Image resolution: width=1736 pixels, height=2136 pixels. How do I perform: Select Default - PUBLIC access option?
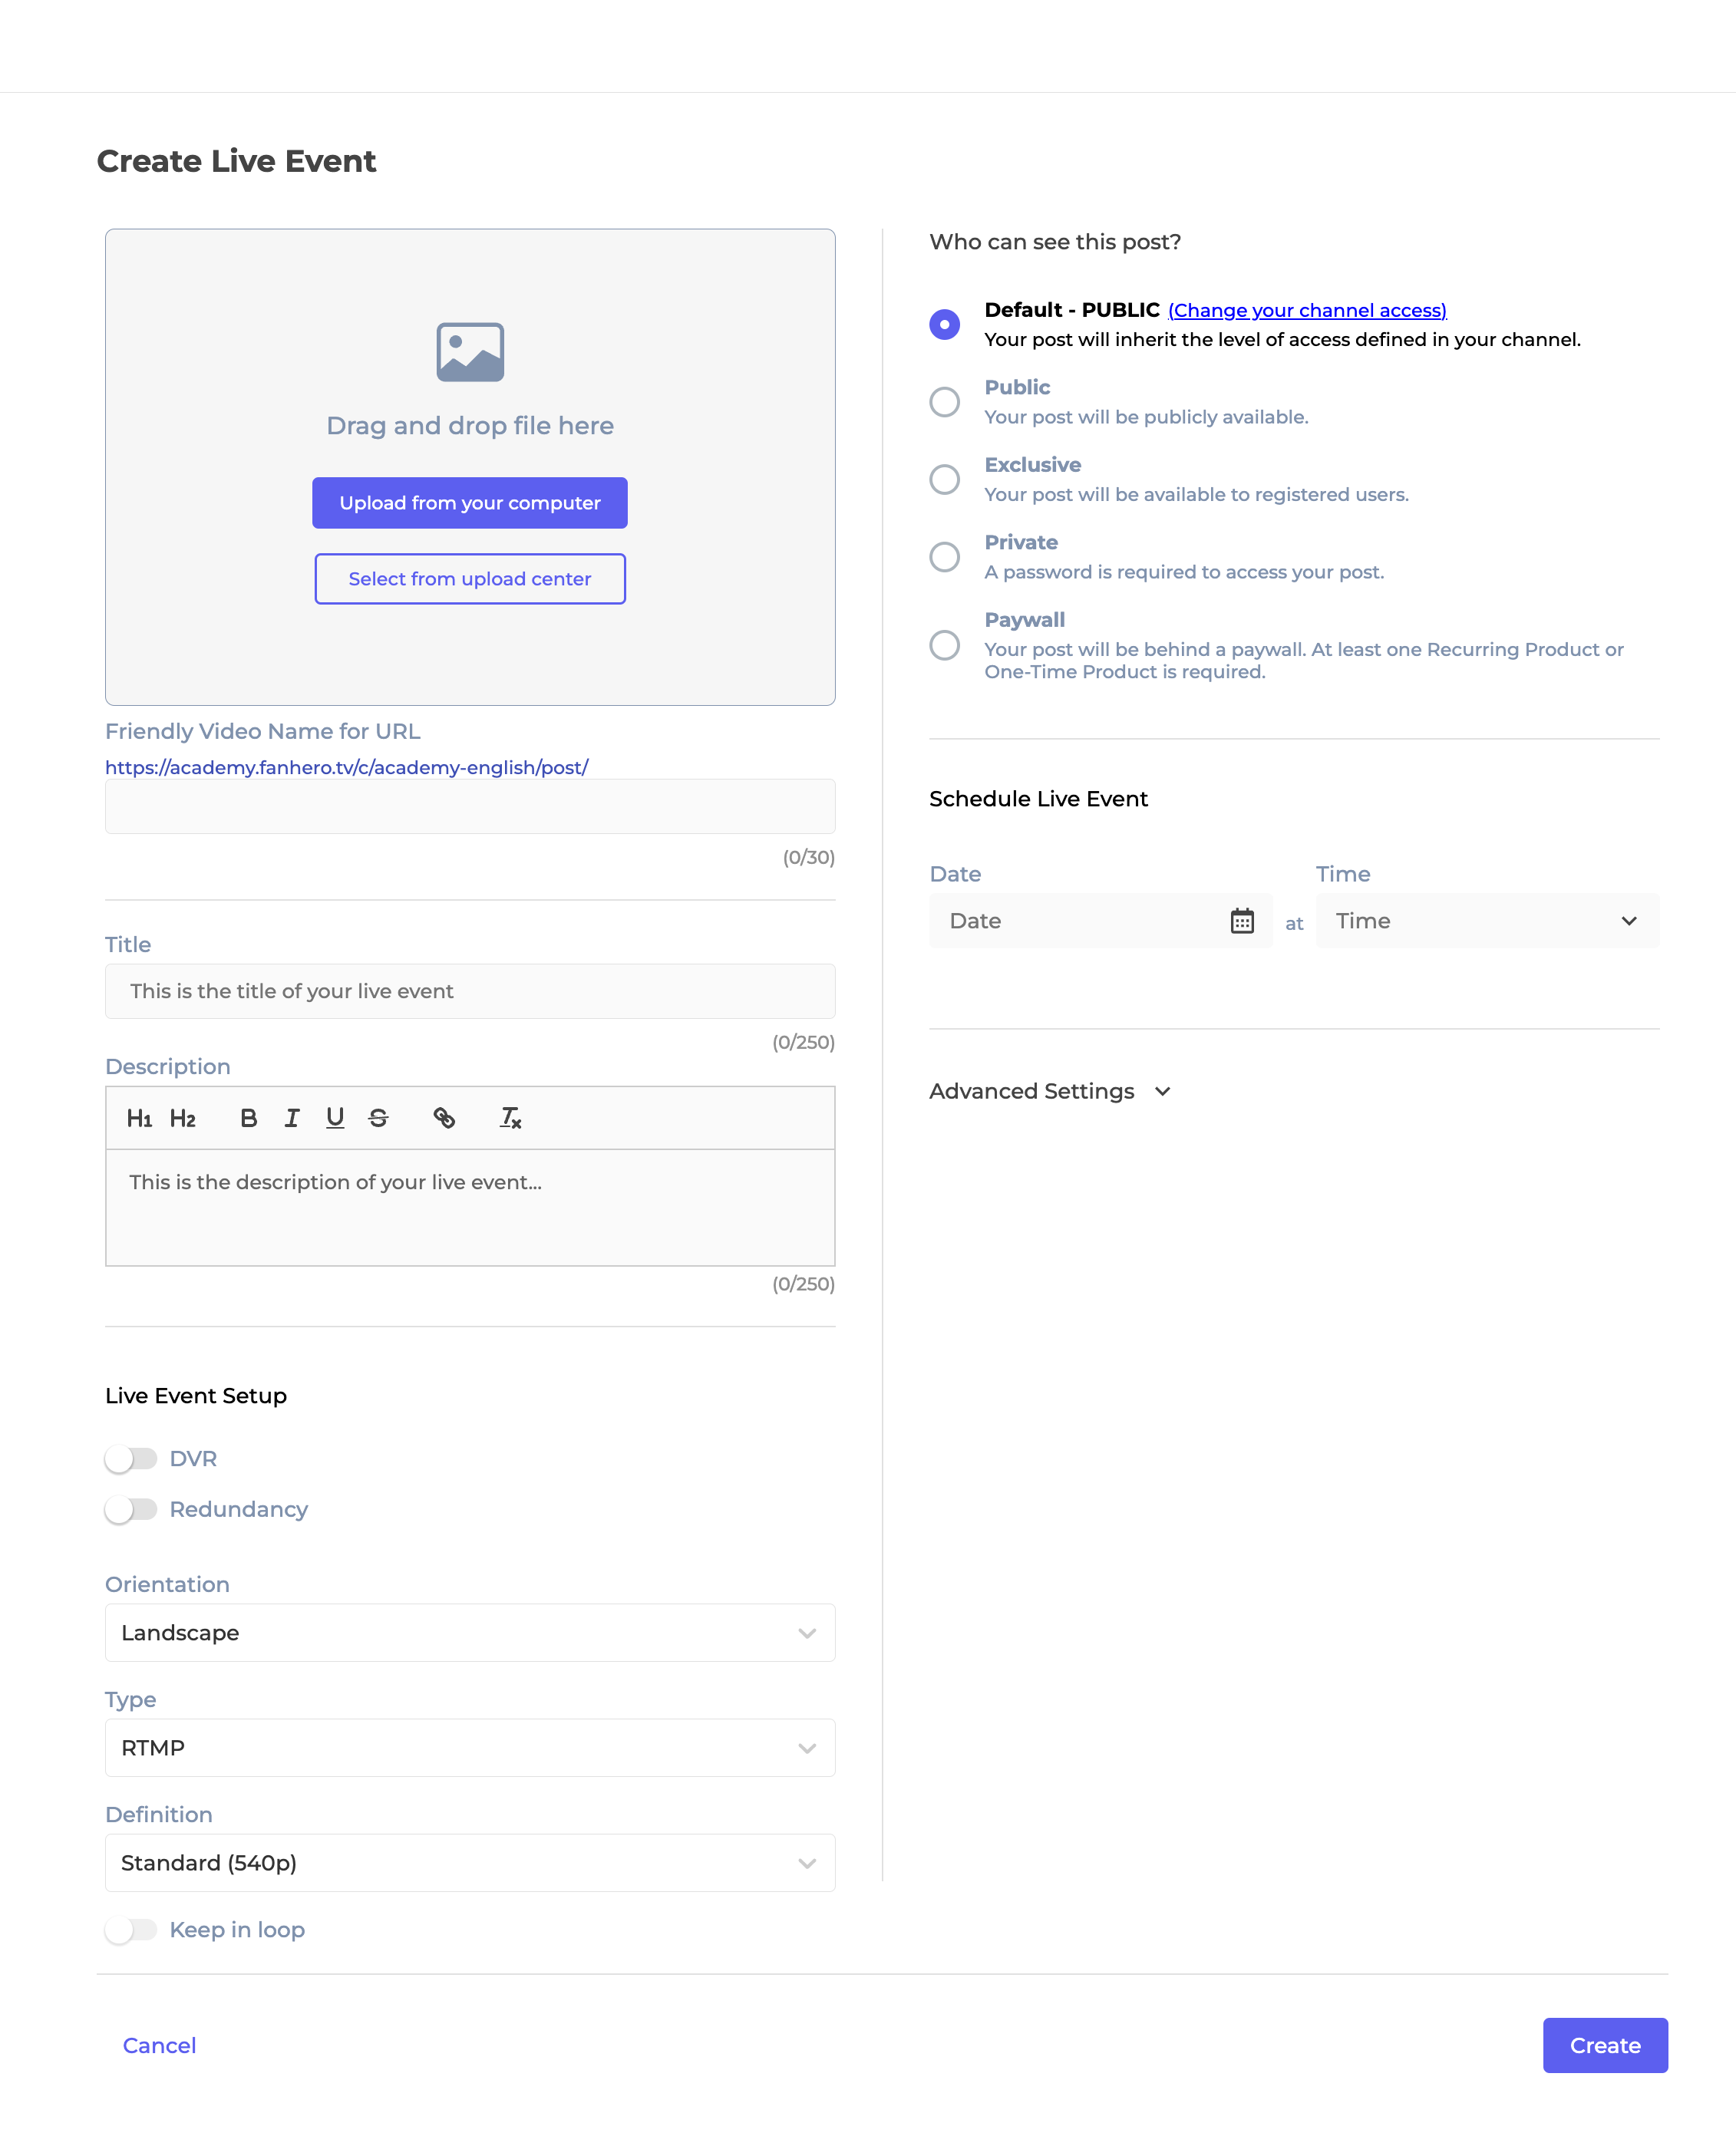pyautogui.click(x=944, y=324)
